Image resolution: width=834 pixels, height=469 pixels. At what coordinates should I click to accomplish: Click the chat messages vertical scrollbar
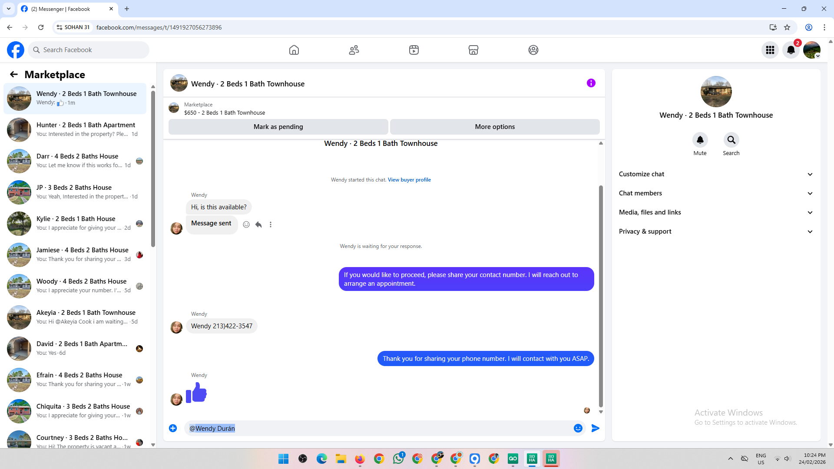pyautogui.click(x=601, y=295)
